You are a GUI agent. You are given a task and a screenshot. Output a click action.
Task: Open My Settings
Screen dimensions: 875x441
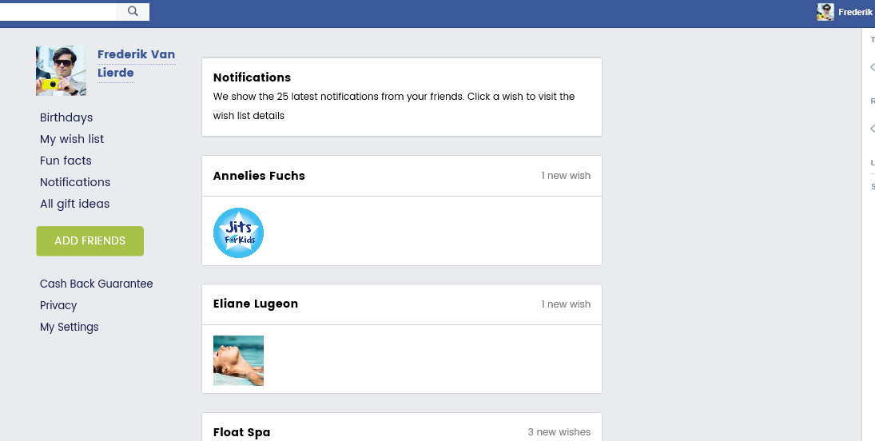pyautogui.click(x=70, y=327)
